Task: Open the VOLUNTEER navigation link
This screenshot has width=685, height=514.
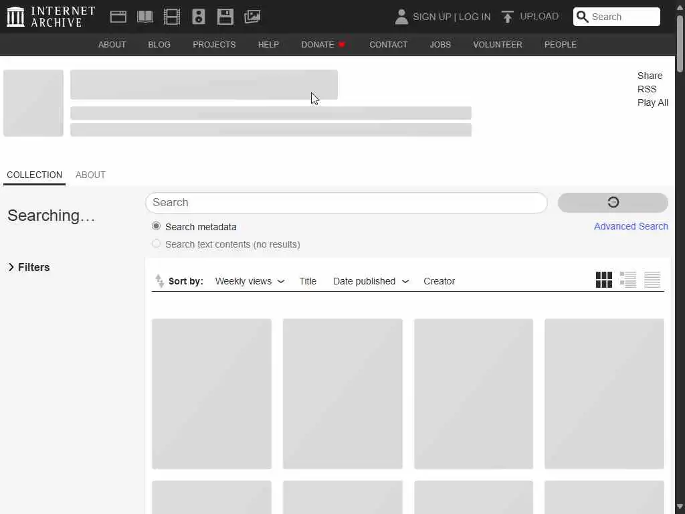Action: [498, 45]
